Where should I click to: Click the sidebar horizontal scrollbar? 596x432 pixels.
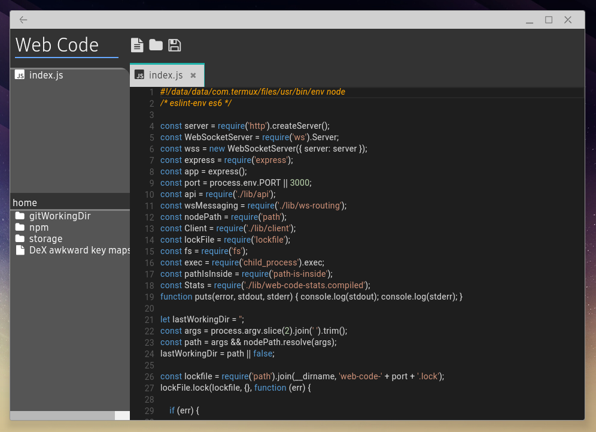[63, 415]
